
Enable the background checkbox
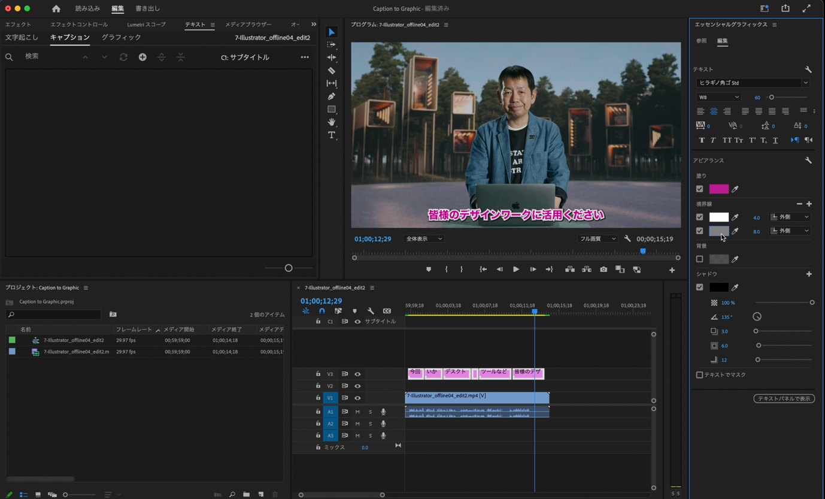(x=699, y=259)
